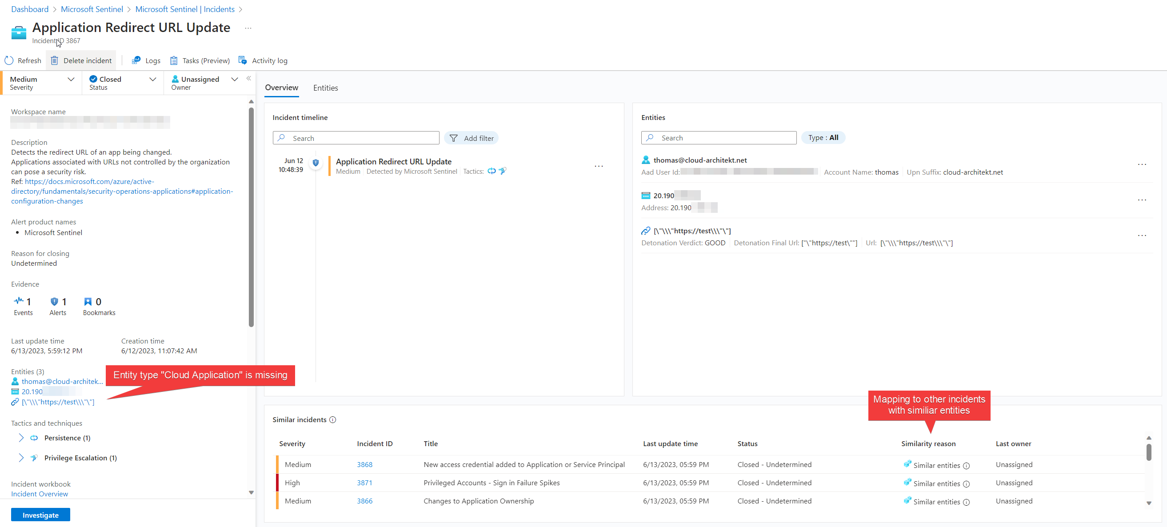Click the Entities search field
1167x527 pixels.
(719, 137)
